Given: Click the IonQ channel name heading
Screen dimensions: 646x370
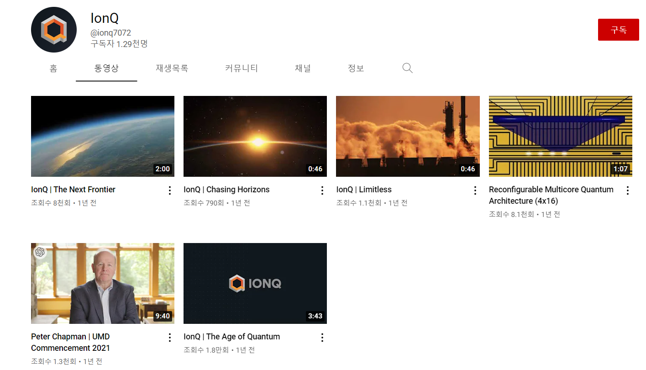Looking at the screenshot, I should click(x=105, y=18).
